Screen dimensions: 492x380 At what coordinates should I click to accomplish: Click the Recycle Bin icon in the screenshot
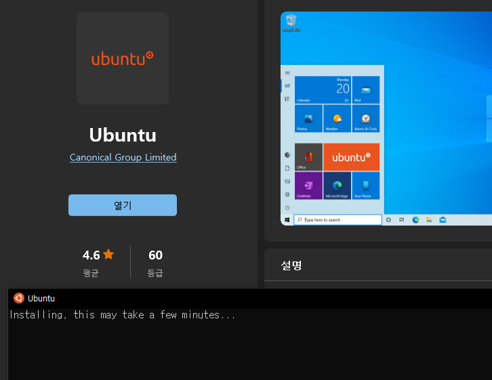[x=291, y=22]
